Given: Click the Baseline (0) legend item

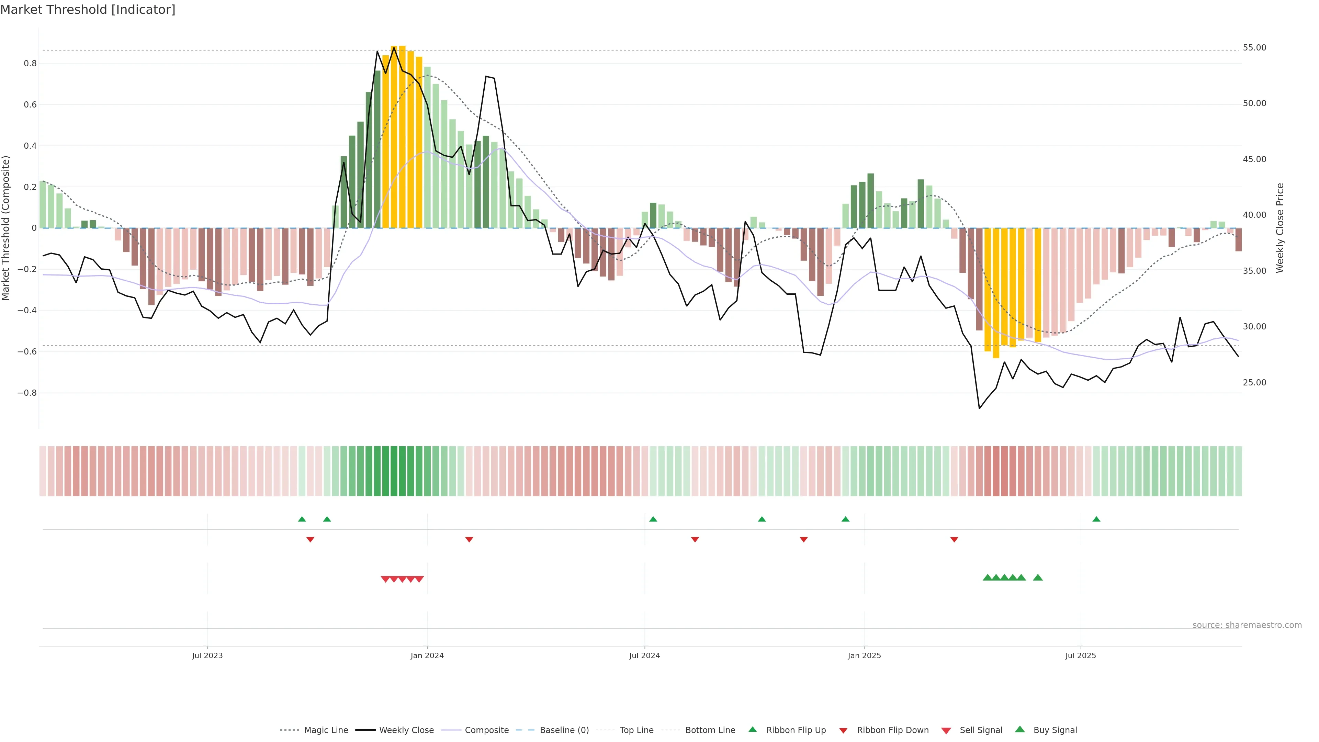Looking at the screenshot, I should [x=564, y=730].
